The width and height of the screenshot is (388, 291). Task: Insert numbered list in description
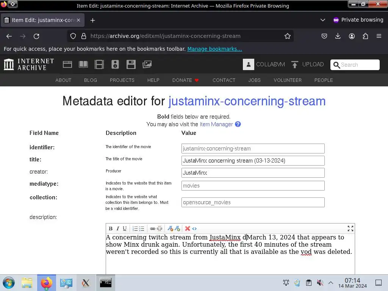coord(135,228)
